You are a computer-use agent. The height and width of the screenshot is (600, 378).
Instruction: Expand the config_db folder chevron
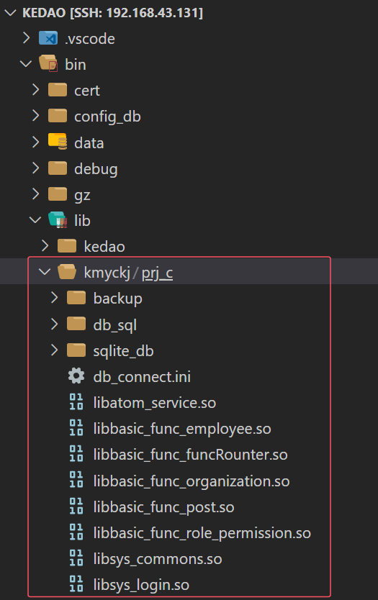click(x=35, y=116)
